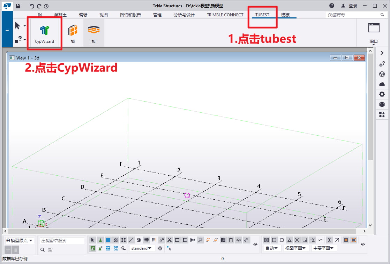
Task: Toggle the X snap to intersection points switch
Action: [297, 240]
